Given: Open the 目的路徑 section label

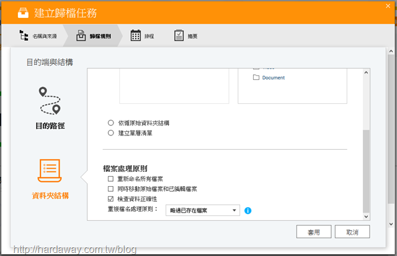Looking at the screenshot, I should [50, 126].
